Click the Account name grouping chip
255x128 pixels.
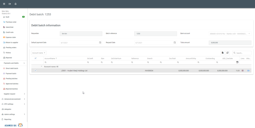pos(39,53)
